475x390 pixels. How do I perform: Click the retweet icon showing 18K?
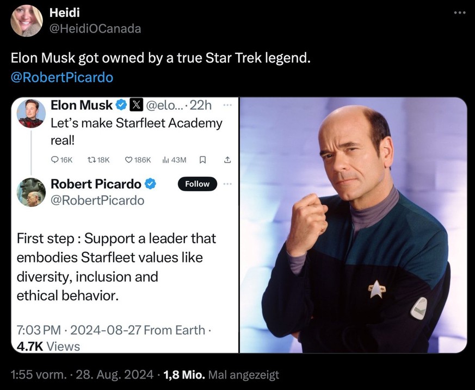coord(92,160)
